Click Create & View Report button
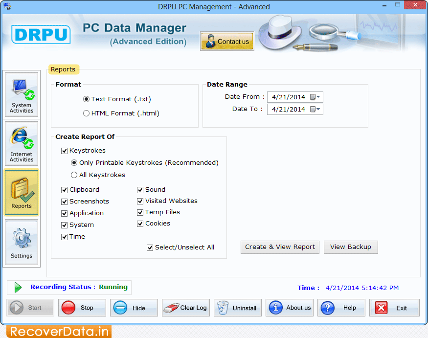428x338 pixels. point(280,247)
